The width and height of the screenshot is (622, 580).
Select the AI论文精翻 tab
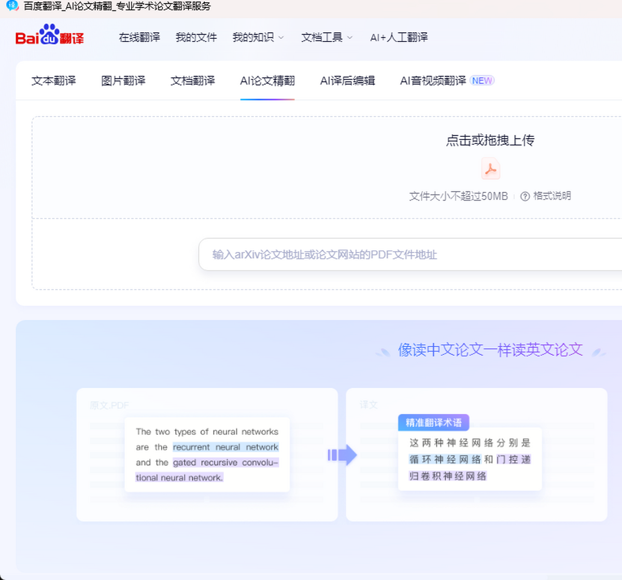tap(267, 81)
